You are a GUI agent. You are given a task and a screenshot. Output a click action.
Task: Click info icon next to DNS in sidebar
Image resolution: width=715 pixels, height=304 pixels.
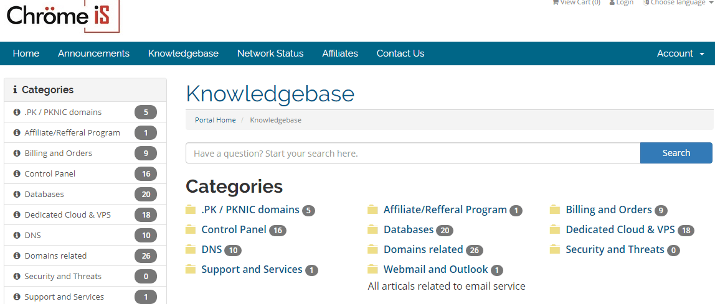(x=17, y=235)
